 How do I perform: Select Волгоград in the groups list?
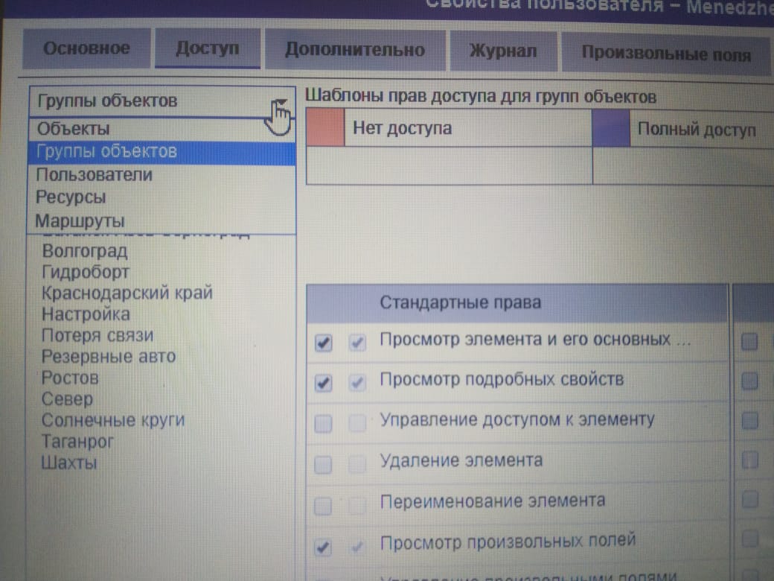click(x=85, y=251)
